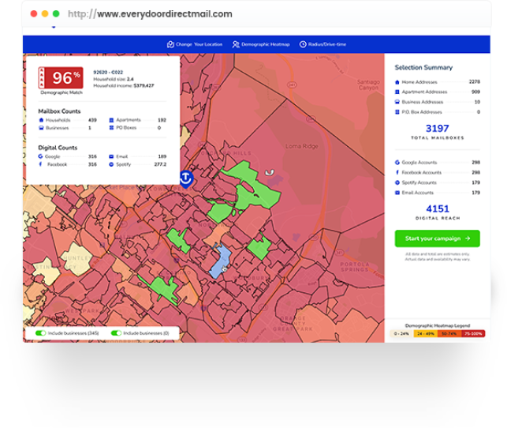Click the Portola Springs map label
The image size is (507, 428).
pyautogui.click(x=355, y=267)
